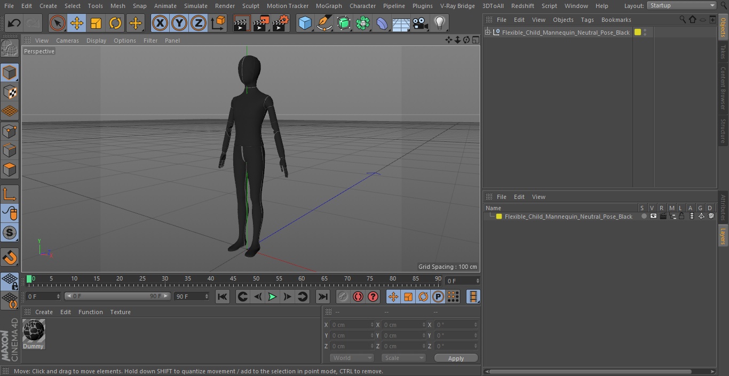Viewport: 729px width, 376px height.
Task: Open the Objects panel Tags menu
Action: (587, 20)
